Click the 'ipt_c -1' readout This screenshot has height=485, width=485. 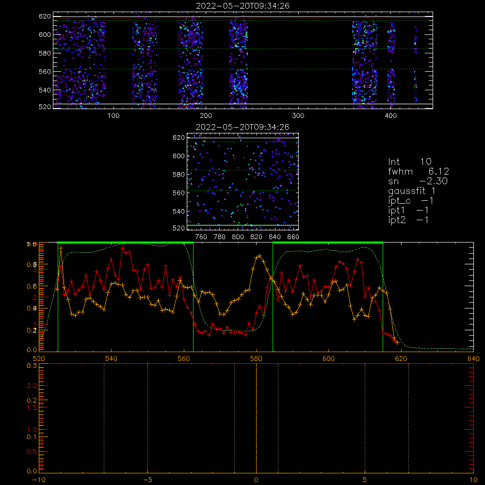pyautogui.click(x=411, y=201)
